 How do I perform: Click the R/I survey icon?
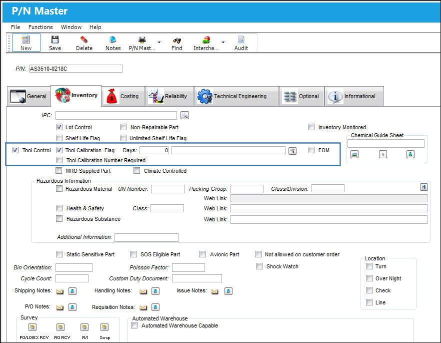[x=84, y=327]
